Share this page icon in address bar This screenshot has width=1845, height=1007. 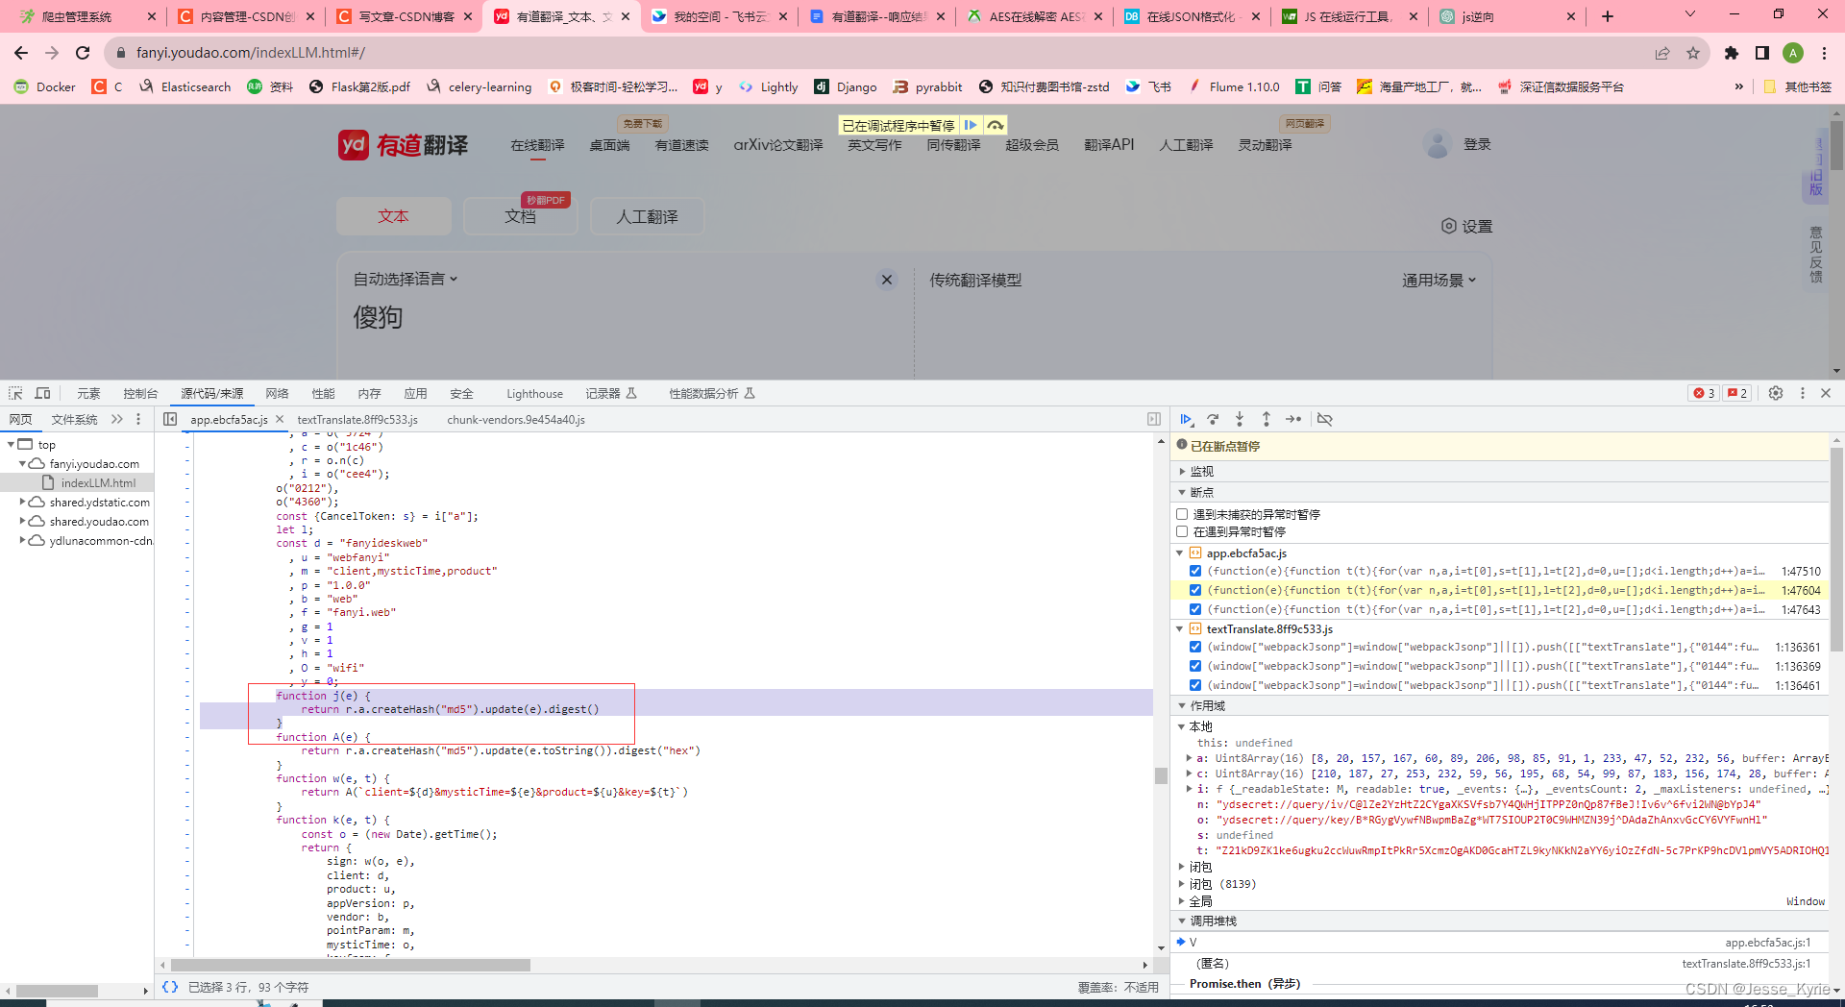pyautogui.click(x=1662, y=53)
